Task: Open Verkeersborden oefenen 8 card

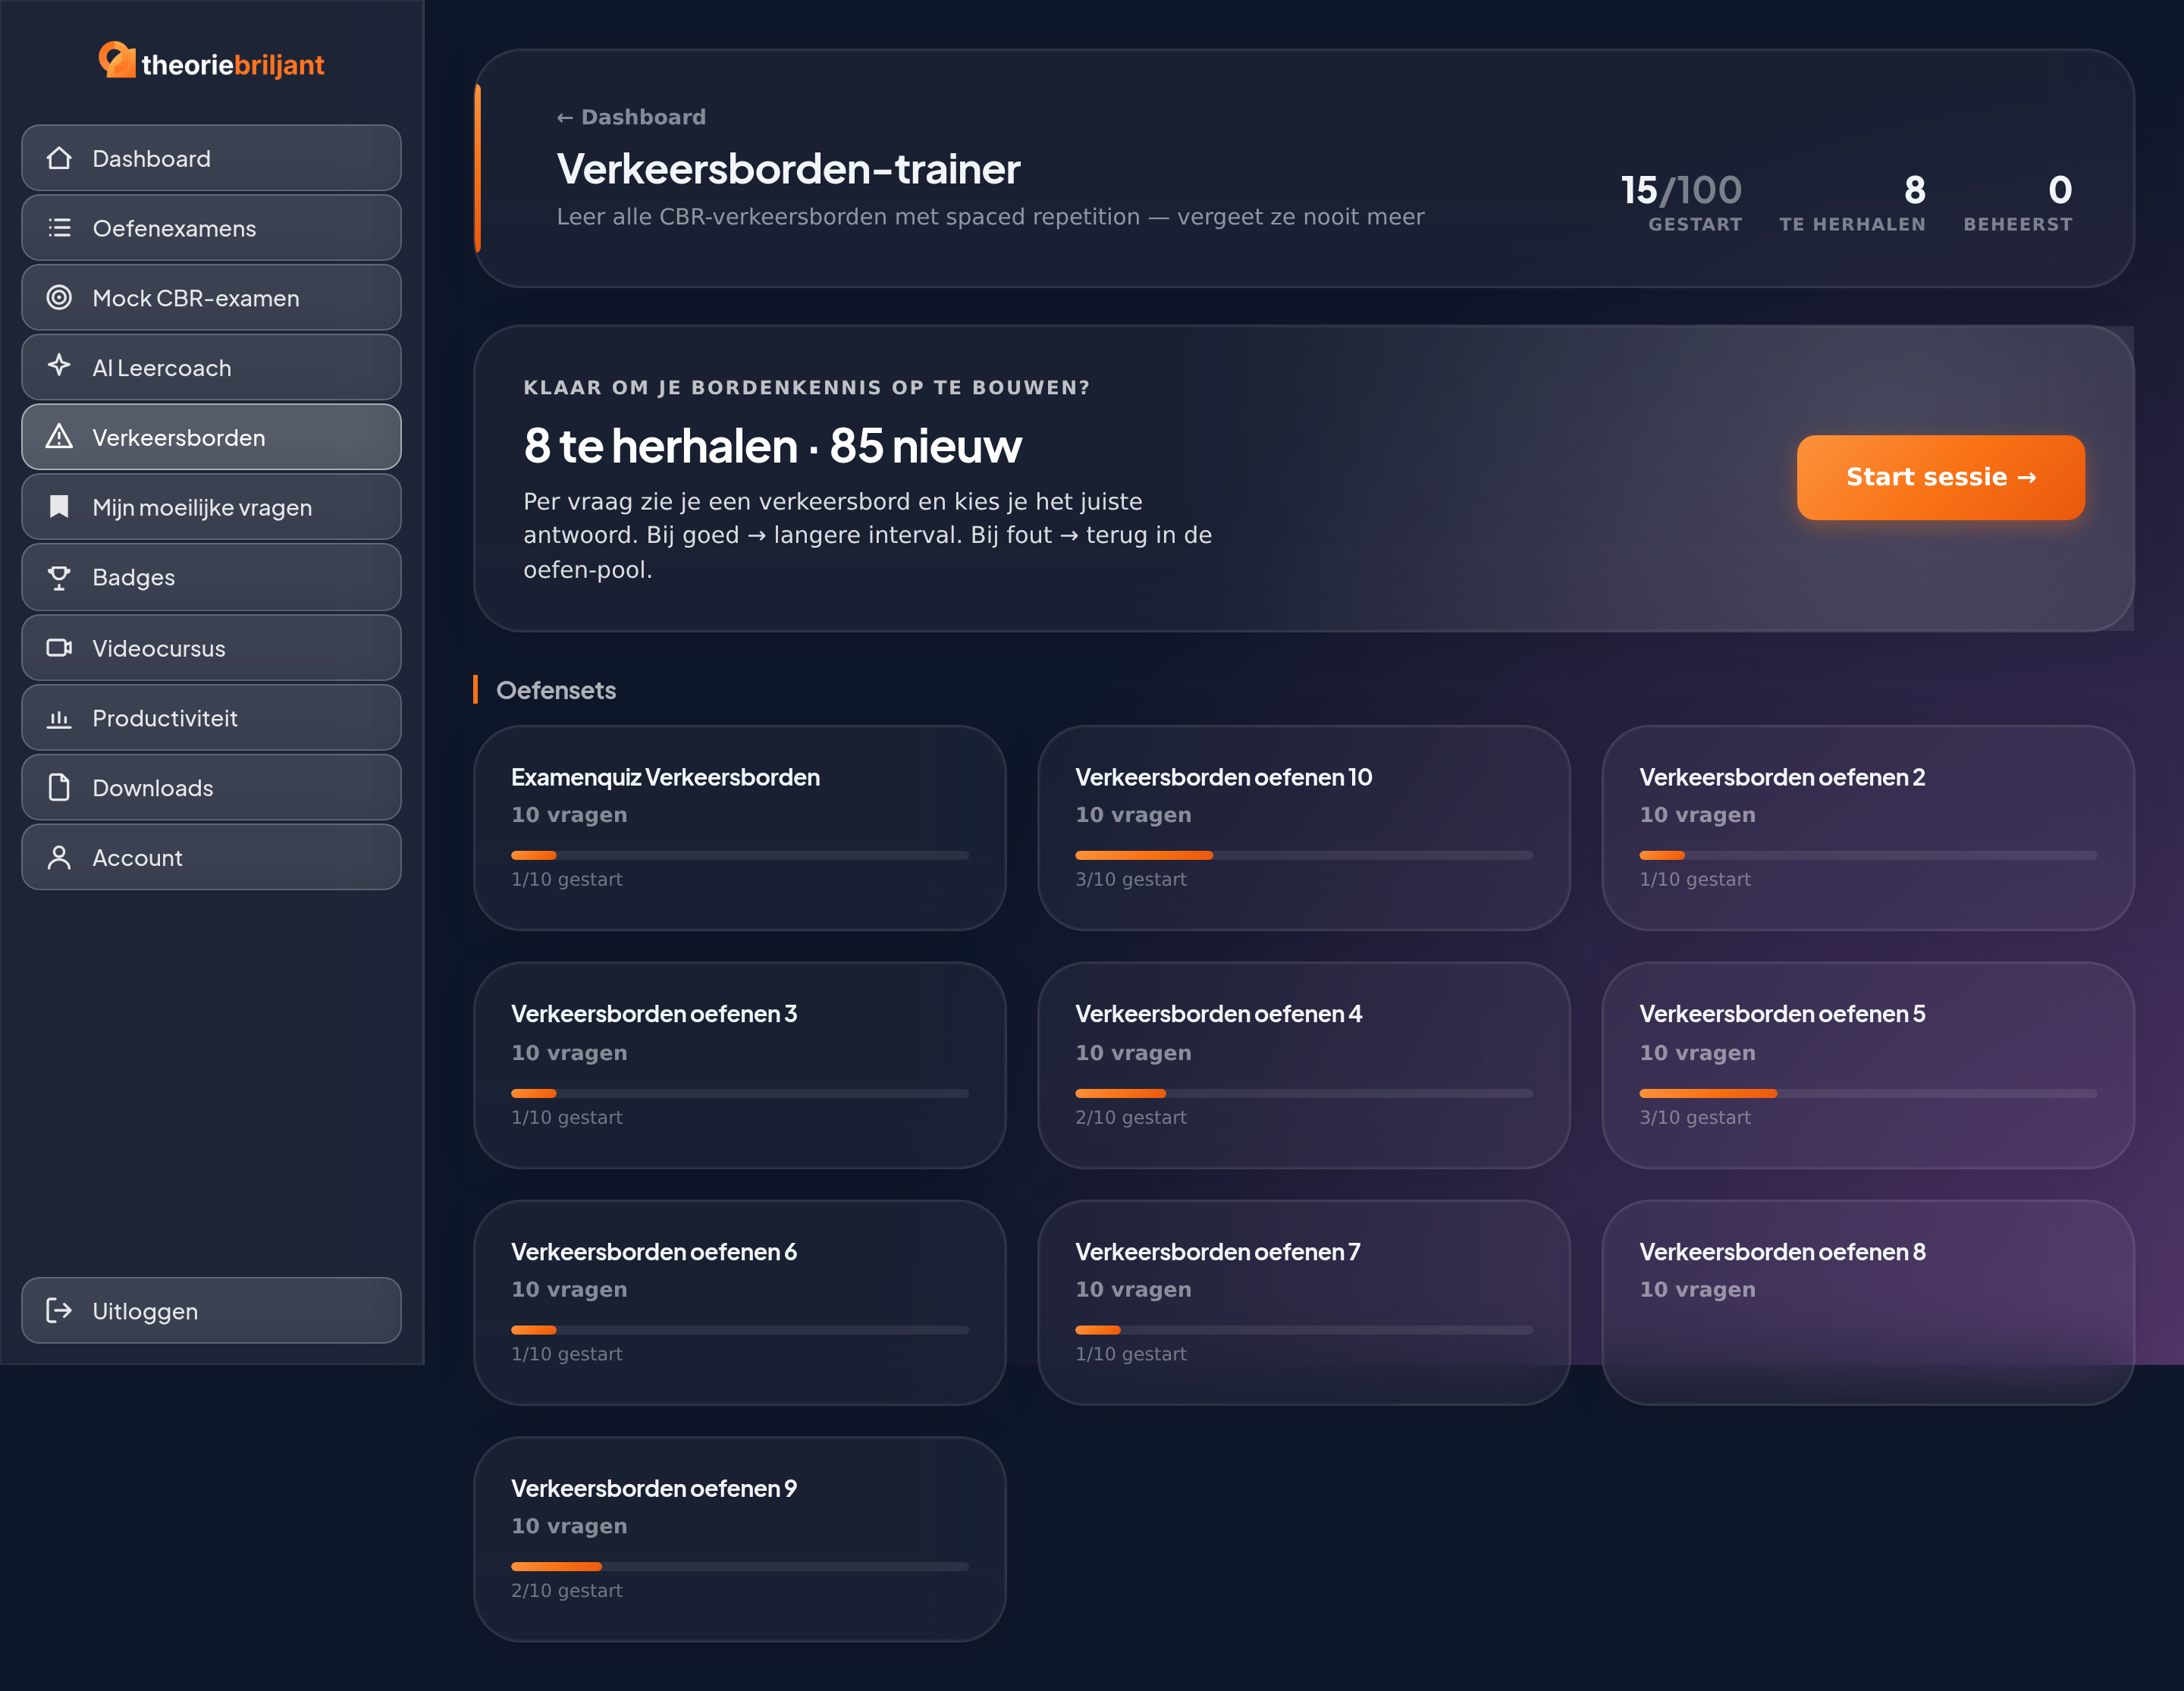Action: pyautogui.click(x=1868, y=1302)
